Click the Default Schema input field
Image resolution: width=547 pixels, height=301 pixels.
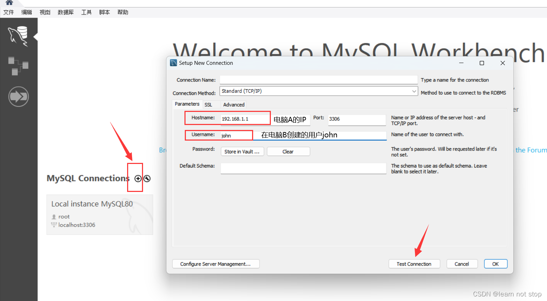click(303, 168)
